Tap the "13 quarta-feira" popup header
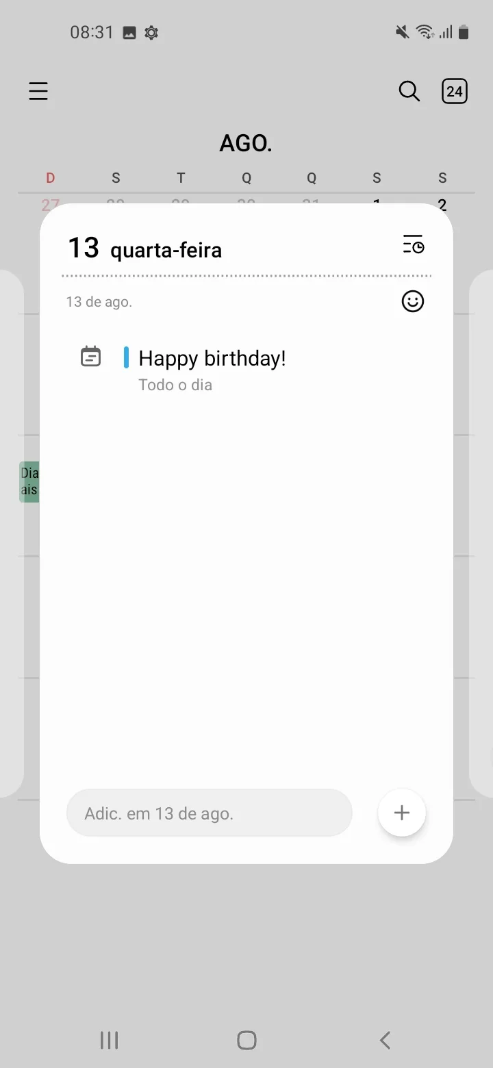The height and width of the screenshot is (1068, 493). click(x=144, y=248)
